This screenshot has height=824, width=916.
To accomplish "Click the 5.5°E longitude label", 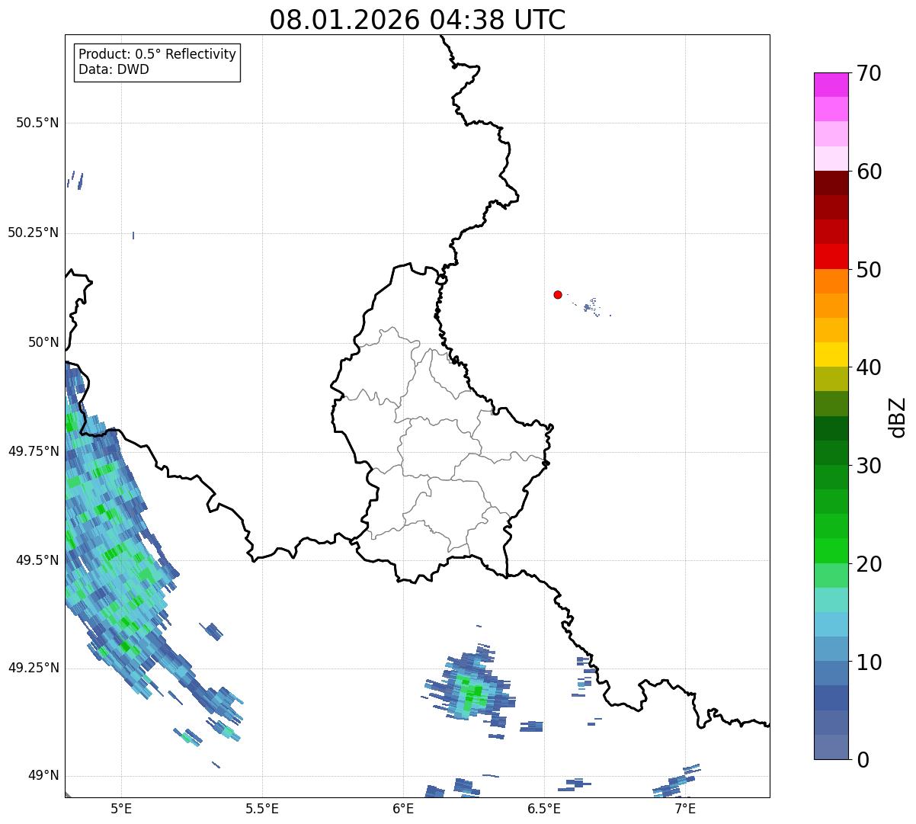I will coord(262,809).
